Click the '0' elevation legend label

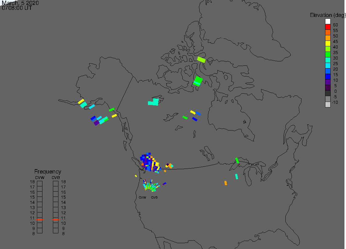(336, 91)
